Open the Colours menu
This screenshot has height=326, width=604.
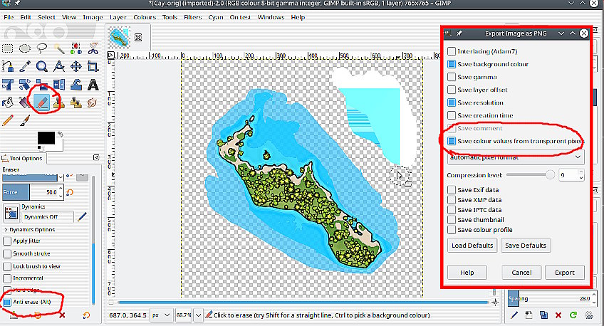(x=145, y=17)
